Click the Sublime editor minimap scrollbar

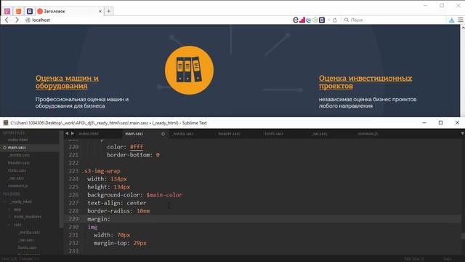point(463,236)
